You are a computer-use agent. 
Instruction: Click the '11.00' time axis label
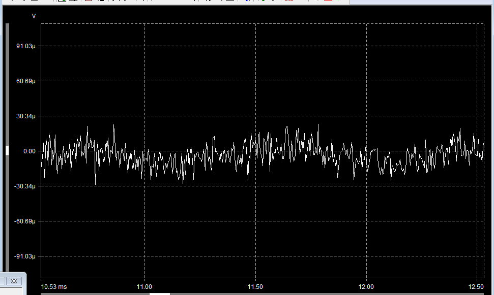(144, 287)
